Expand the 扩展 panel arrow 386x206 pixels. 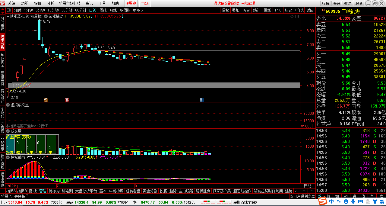pyautogui.click(x=7, y=196)
